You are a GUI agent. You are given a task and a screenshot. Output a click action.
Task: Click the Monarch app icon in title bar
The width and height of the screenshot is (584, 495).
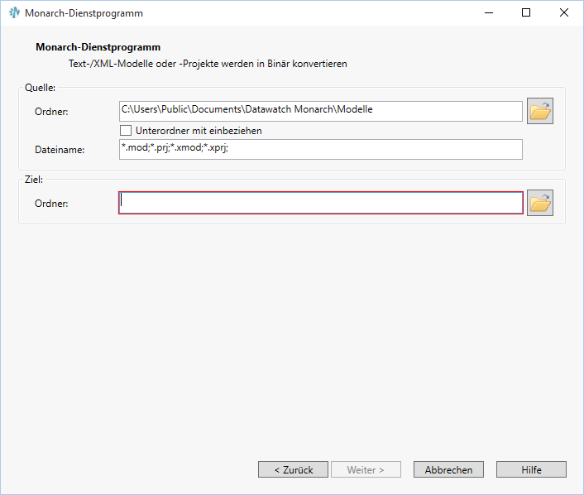14,13
